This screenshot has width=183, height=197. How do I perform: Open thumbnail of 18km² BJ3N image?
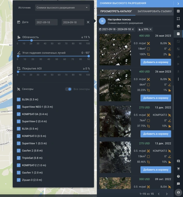tap(115, 50)
